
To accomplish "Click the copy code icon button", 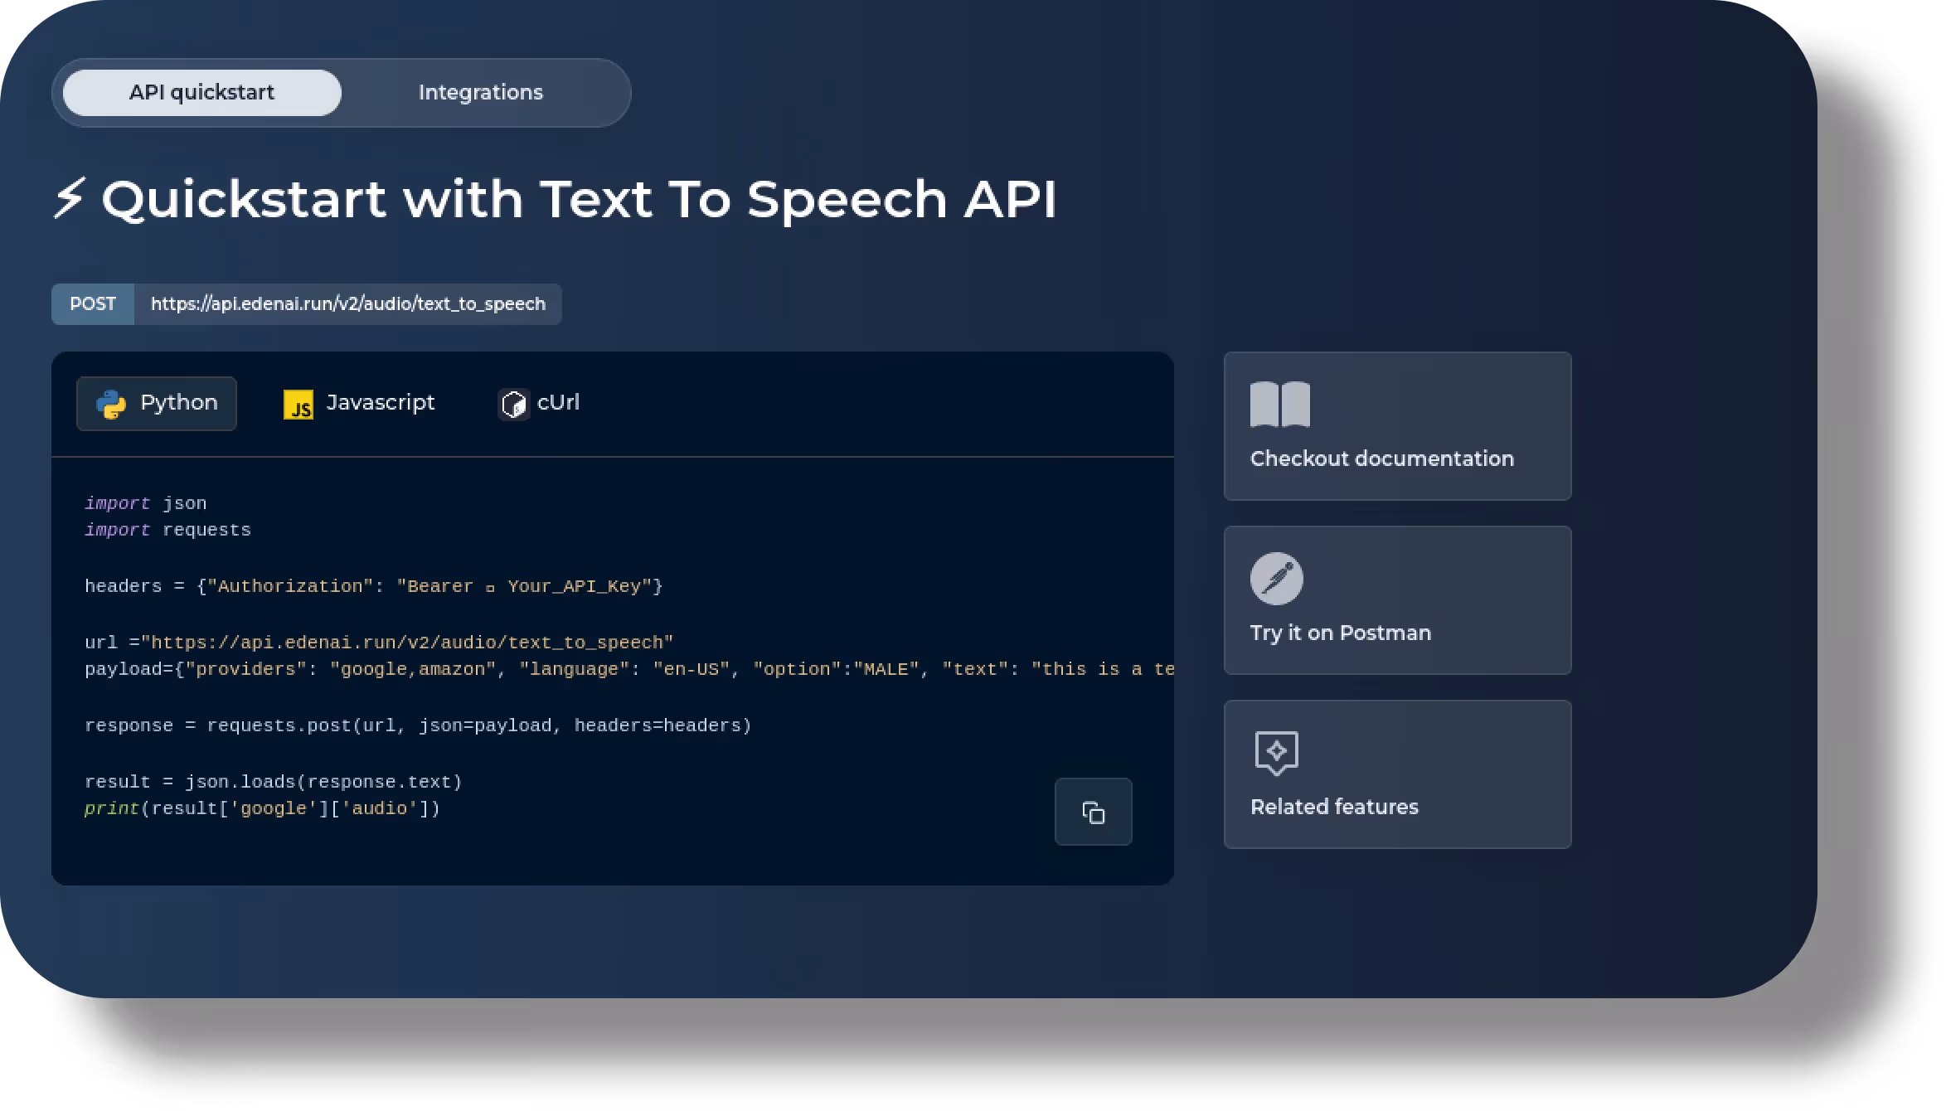I will pyautogui.click(x=1093, y=812).
